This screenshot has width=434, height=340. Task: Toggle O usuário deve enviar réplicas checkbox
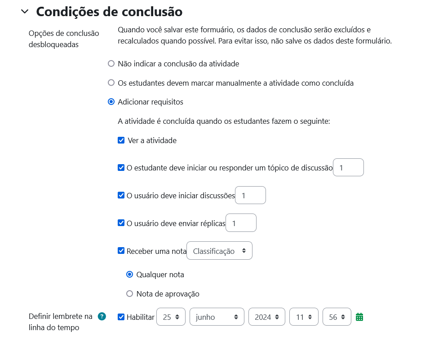pos(121,223)
